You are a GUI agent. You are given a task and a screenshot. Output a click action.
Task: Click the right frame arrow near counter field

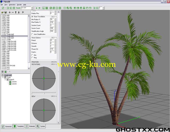pos(97,8)
